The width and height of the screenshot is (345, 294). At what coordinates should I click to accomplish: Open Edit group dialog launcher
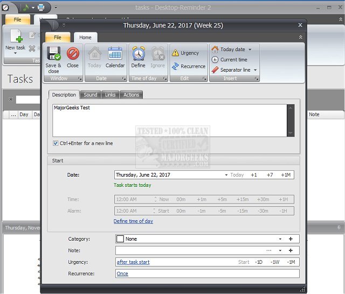click(204, 79)
